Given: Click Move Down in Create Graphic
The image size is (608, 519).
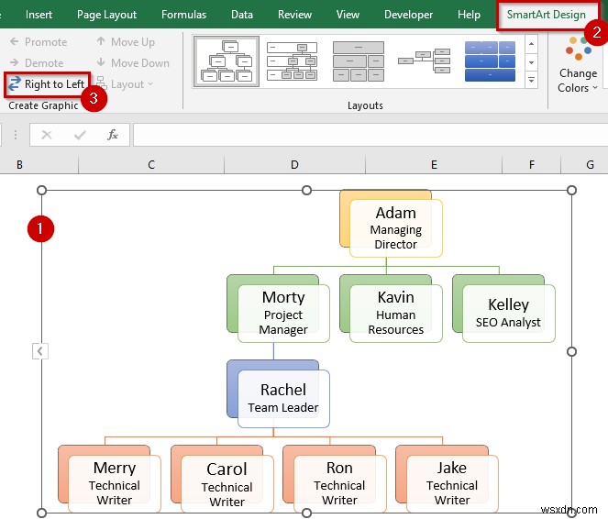Looking at the screenshot, I should tap(133, 62).
